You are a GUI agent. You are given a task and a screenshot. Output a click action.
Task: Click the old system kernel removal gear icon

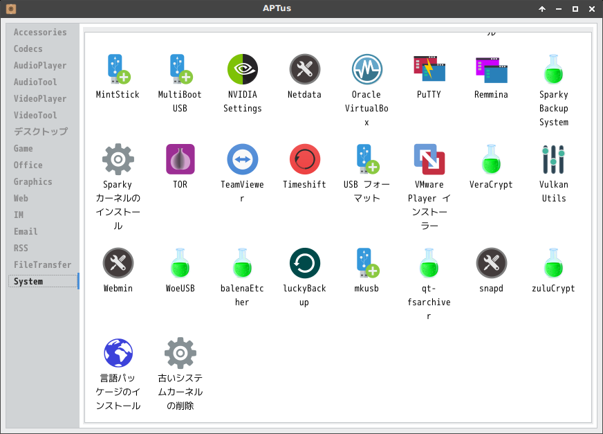(180, 353)
